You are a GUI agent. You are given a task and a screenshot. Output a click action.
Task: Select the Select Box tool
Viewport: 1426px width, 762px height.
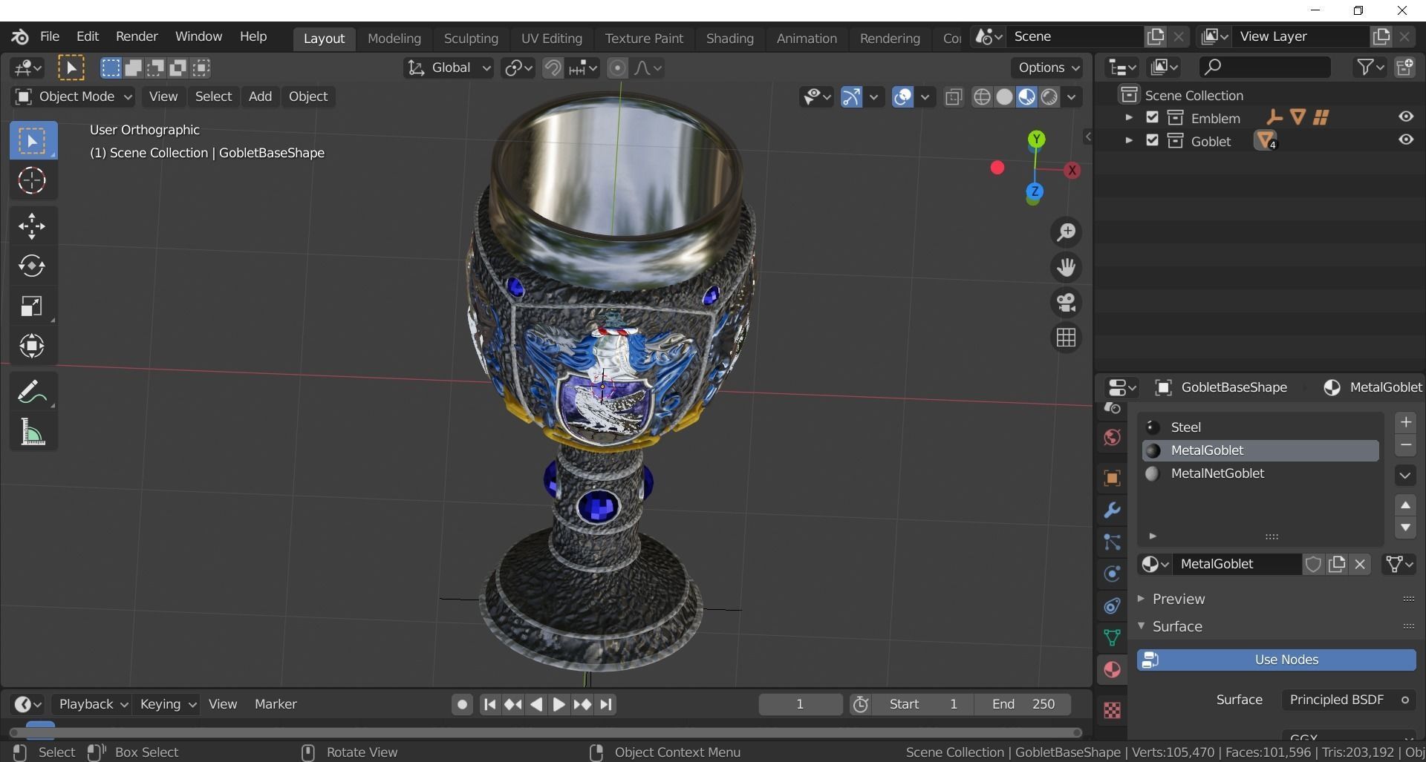[33, 141]
